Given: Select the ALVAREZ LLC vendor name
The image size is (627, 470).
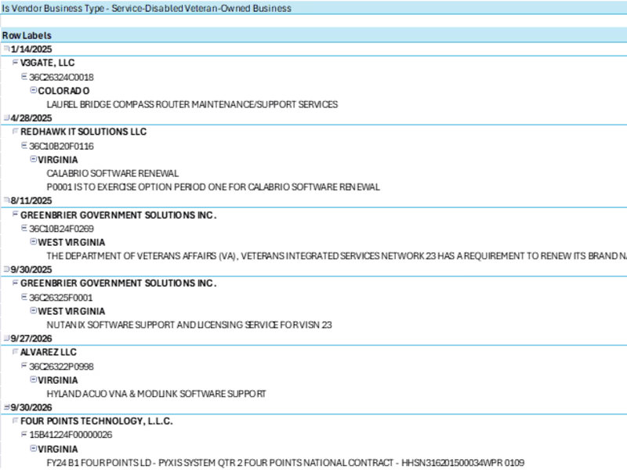Looking at the screenshot, I should point(49,352).
